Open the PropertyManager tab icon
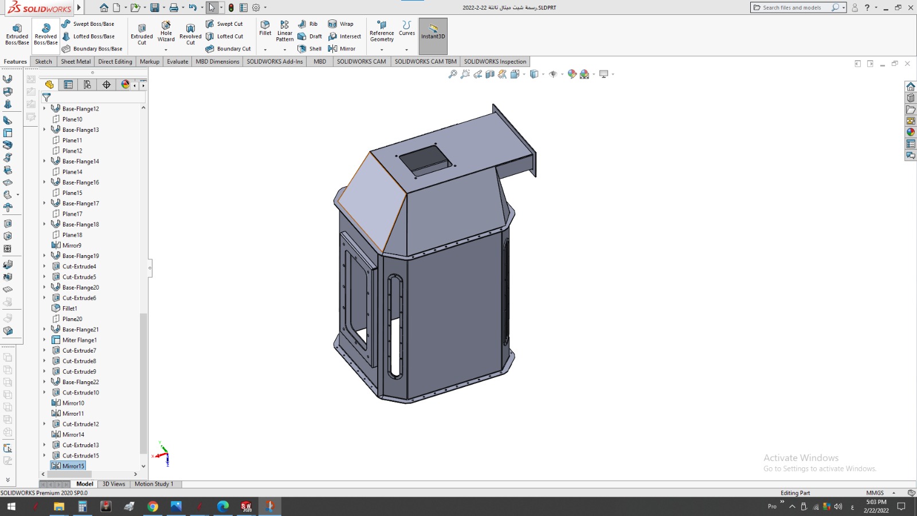This screenshot has height=516, width=917. click(x=68, y=85)
